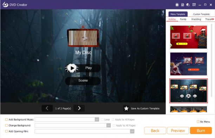Browse for an opening film file

(132, 131)
